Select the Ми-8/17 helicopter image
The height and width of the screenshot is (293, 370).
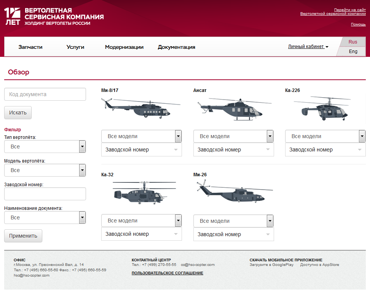[140, 108]
